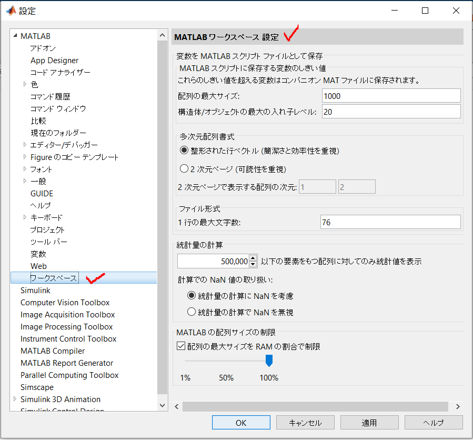Select アドオン in the tree
The image size is (473, 440).
point(43,48)
